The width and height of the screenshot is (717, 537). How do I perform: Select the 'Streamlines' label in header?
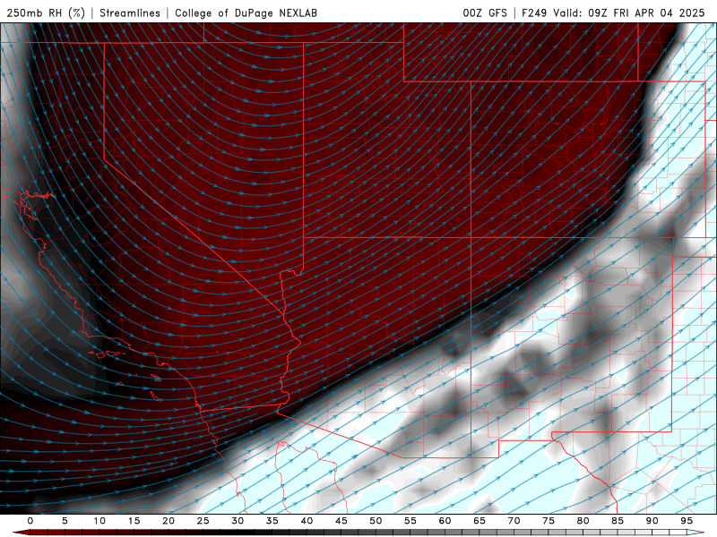130,13
